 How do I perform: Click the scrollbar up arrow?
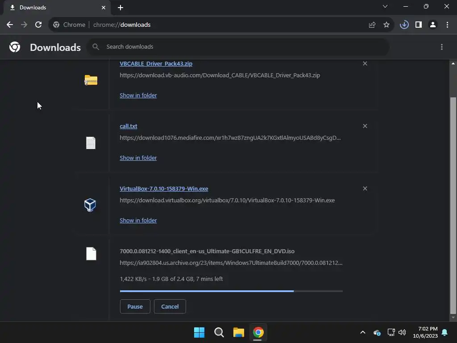point(453,63)
